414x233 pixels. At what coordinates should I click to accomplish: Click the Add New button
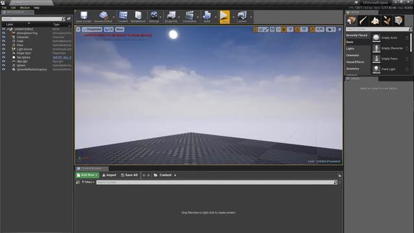(87, 175)
